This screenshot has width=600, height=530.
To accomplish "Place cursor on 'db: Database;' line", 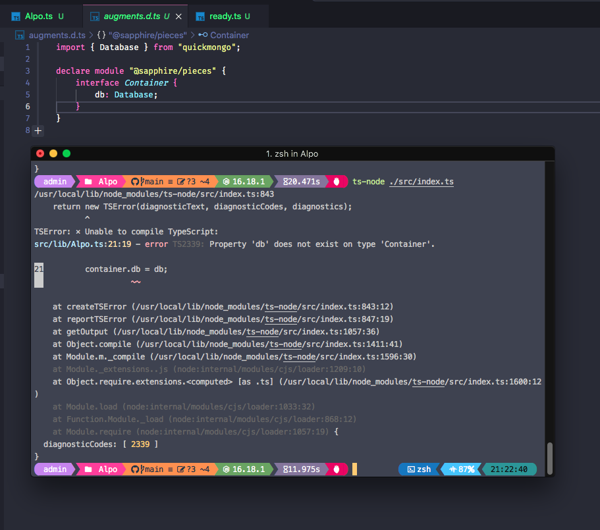I will [126, 95].
